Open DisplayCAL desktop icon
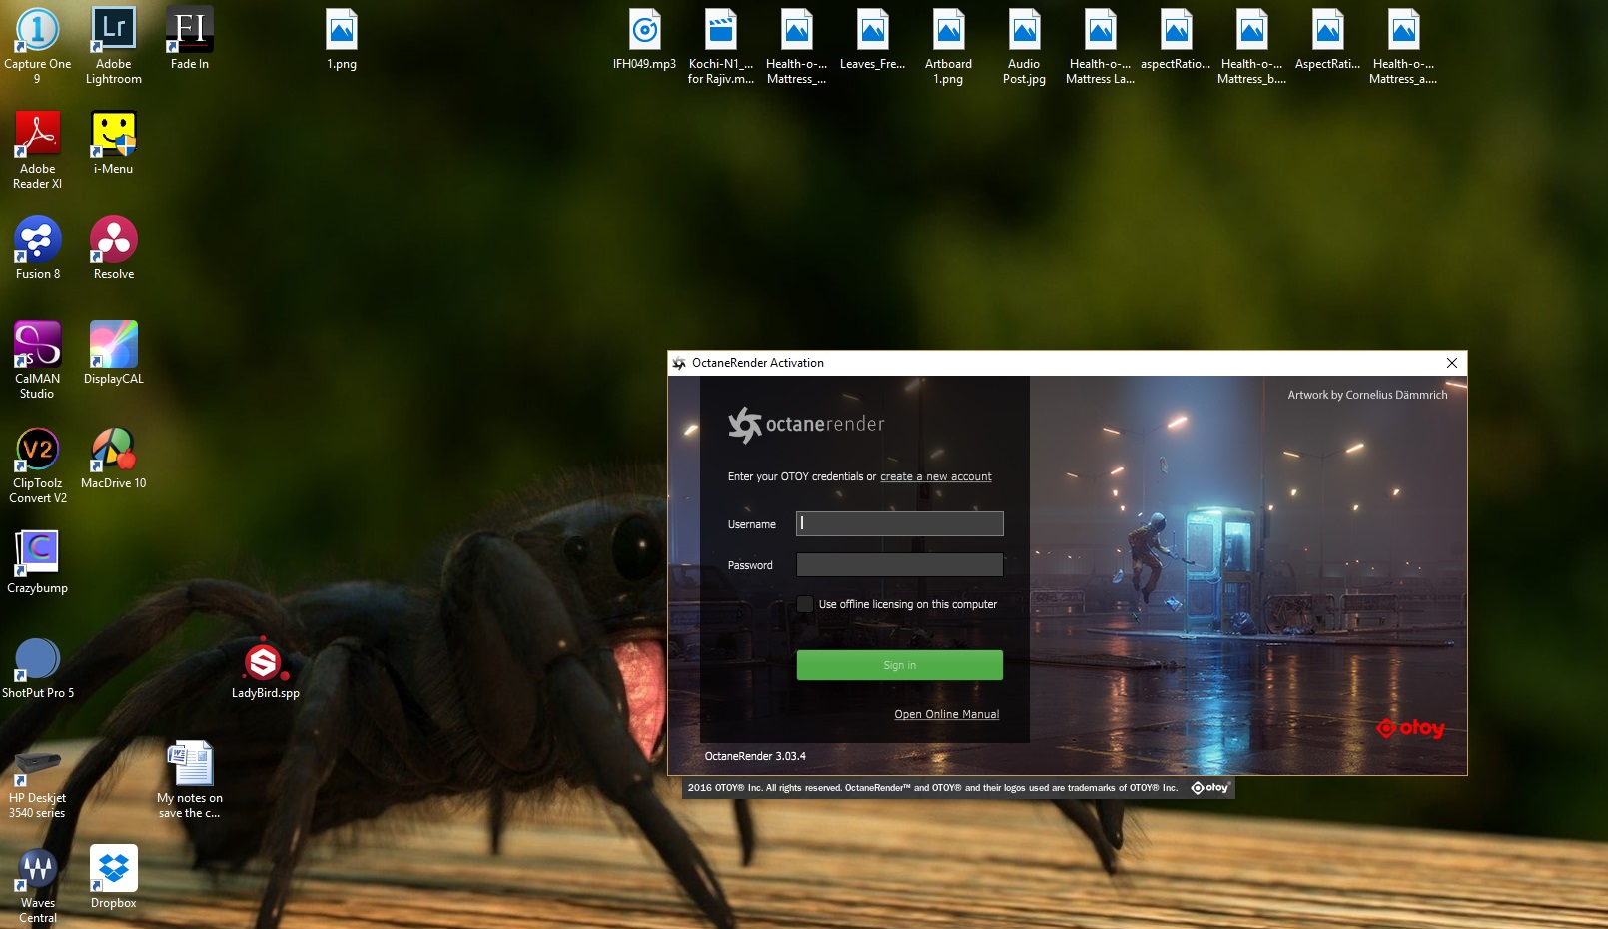 114,353
